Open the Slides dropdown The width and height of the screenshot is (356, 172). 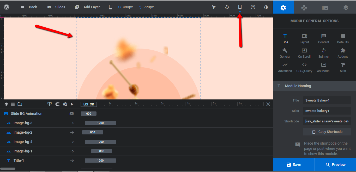click(56, 7)
